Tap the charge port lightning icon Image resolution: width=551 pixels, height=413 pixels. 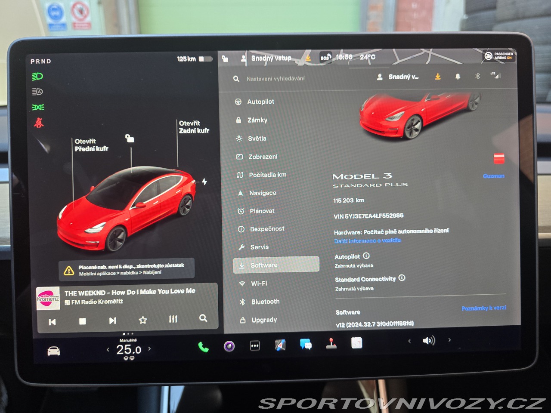204,182
